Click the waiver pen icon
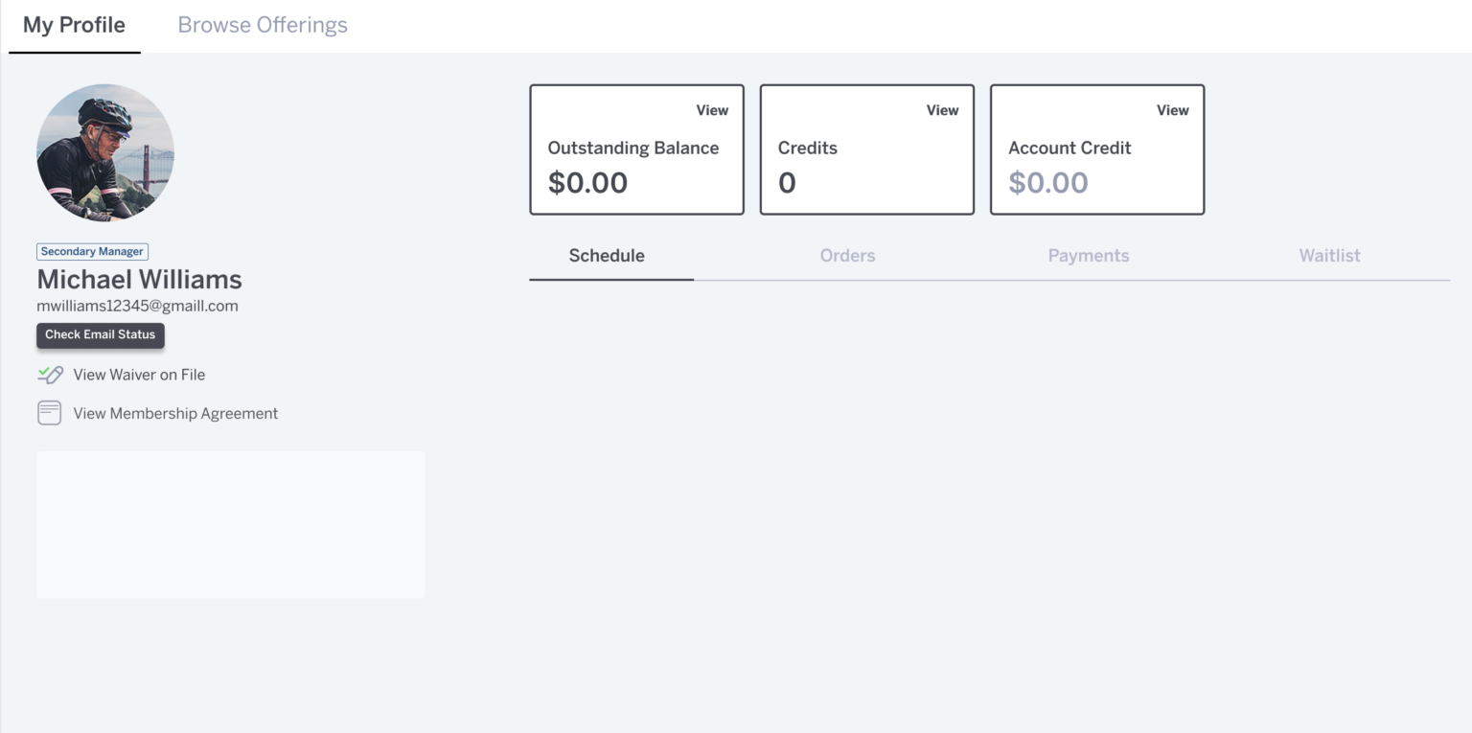This screenshot has height=733, width=1472. pyautogui.click(x=50, y=375)
